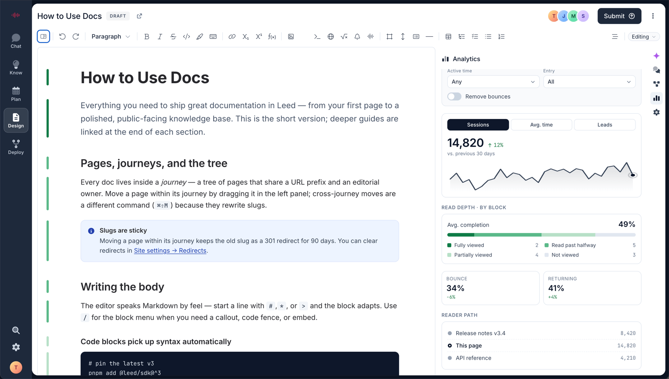This screenshot has height=379, width=669.
Task: Apply superscript formatting
Action: (x=259, y=36)
